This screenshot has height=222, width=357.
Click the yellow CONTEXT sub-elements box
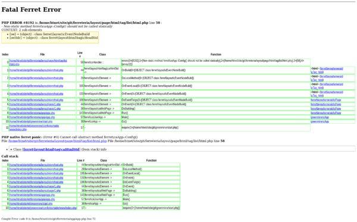(50, 37)
